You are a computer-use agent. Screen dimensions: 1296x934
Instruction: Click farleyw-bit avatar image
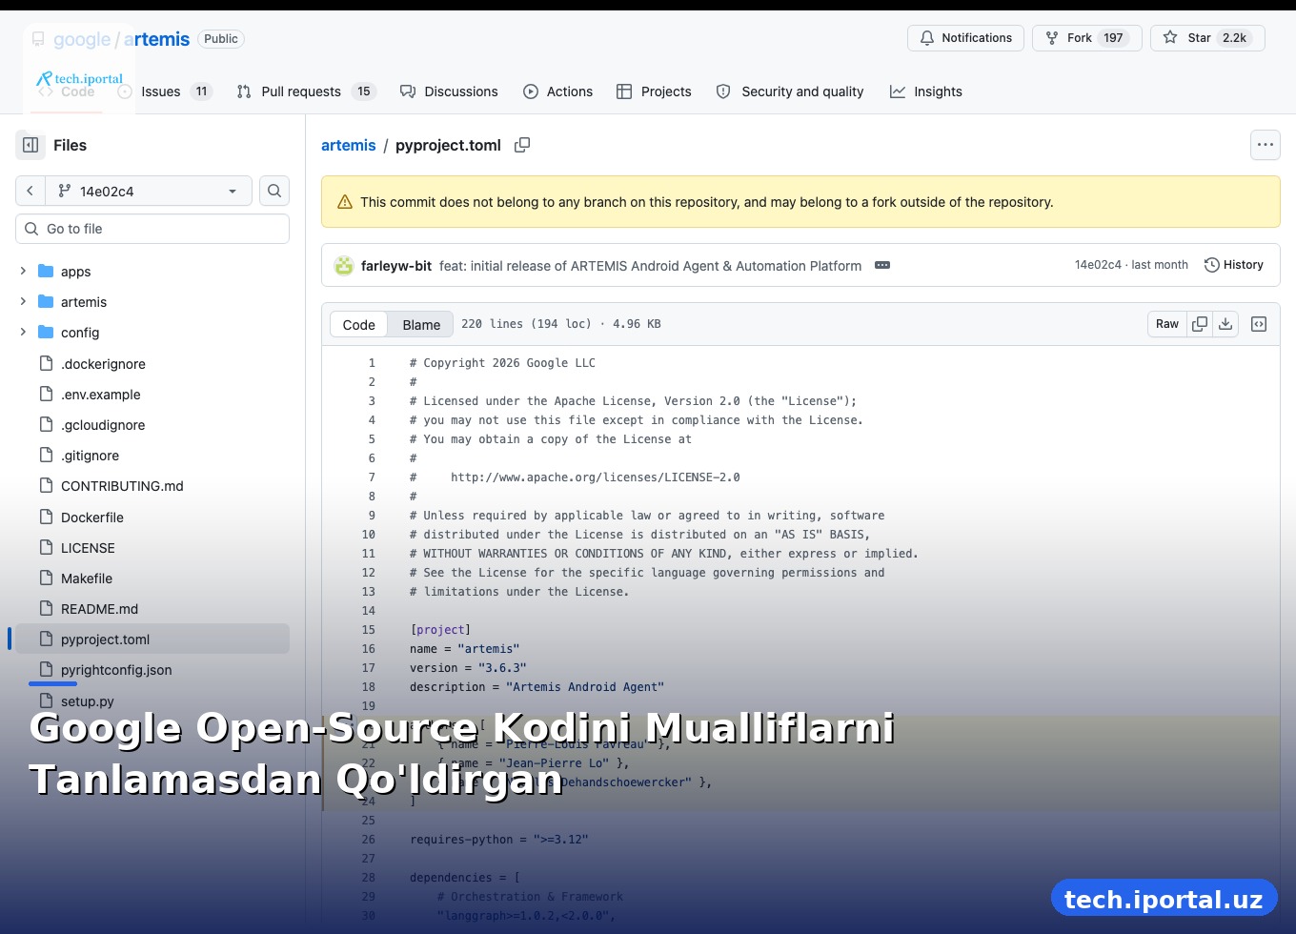click(344, 266)
